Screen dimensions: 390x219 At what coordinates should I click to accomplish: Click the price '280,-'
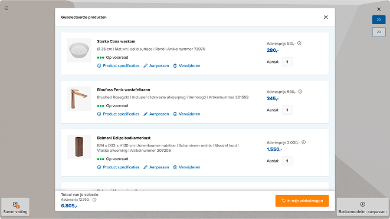coord(273,50)
